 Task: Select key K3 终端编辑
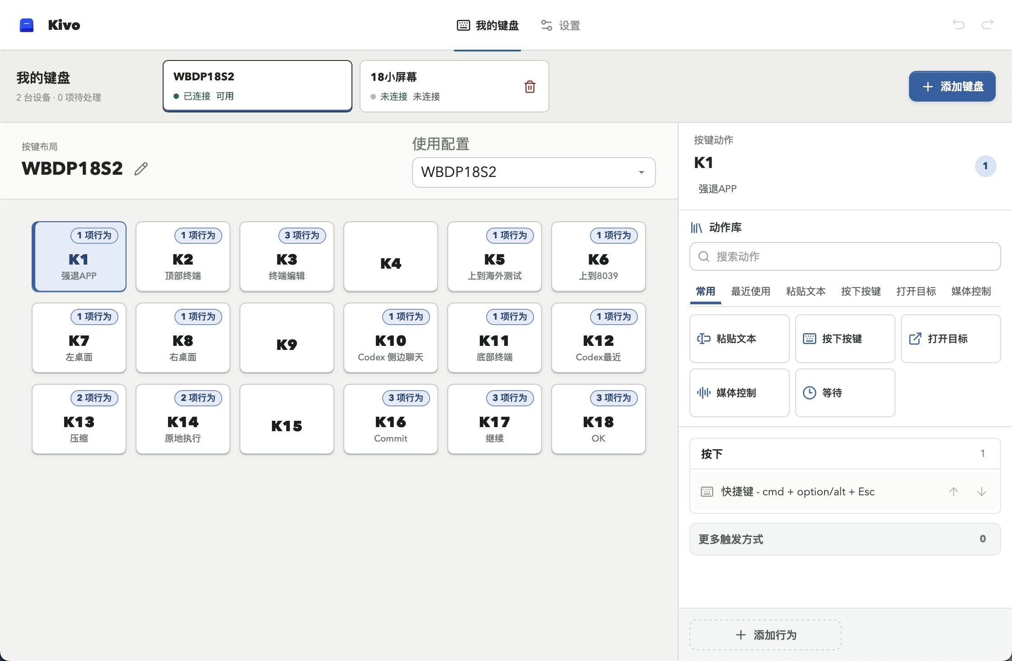coord(286,256)
